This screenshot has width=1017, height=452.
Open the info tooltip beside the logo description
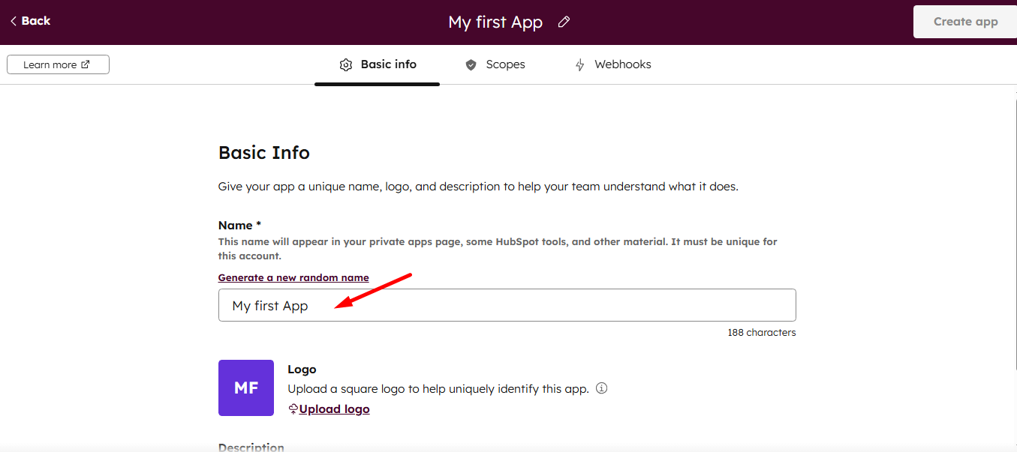point(601,388)
